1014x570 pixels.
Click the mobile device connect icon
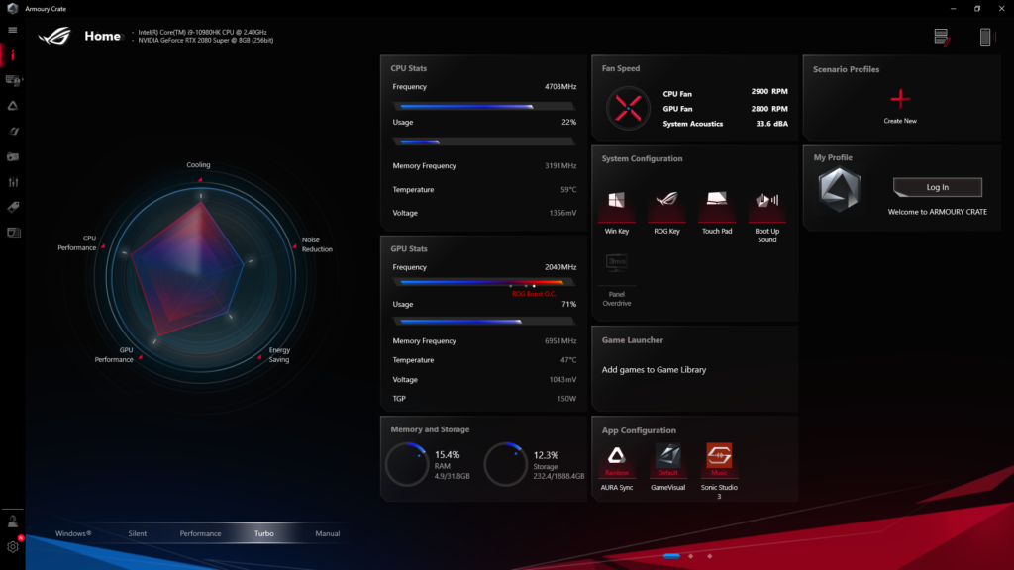point(985,37)
